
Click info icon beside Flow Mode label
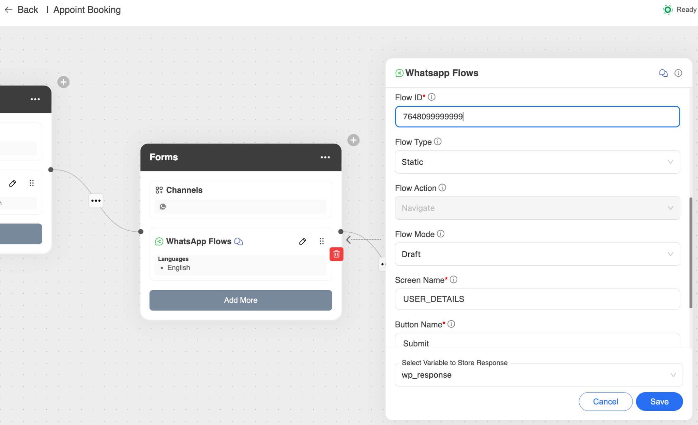pos(441,234)
